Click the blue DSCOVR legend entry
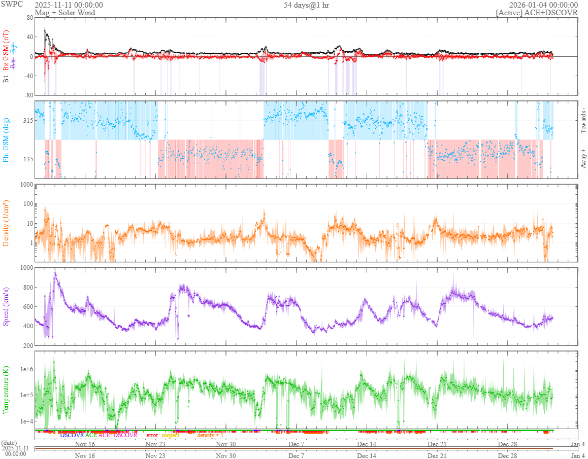 pyautogui.click(x=72, y=435)
